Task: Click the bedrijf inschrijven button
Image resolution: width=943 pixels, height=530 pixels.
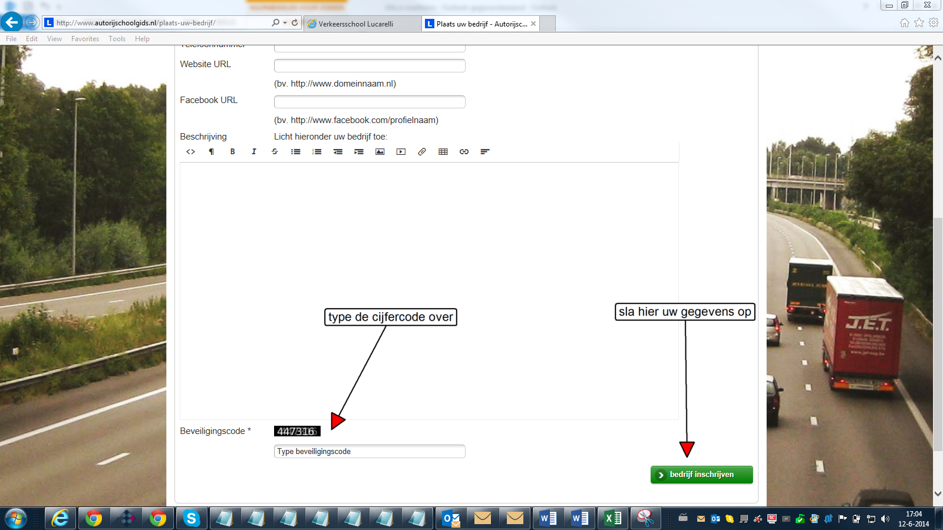Action: tap(701, 475)
